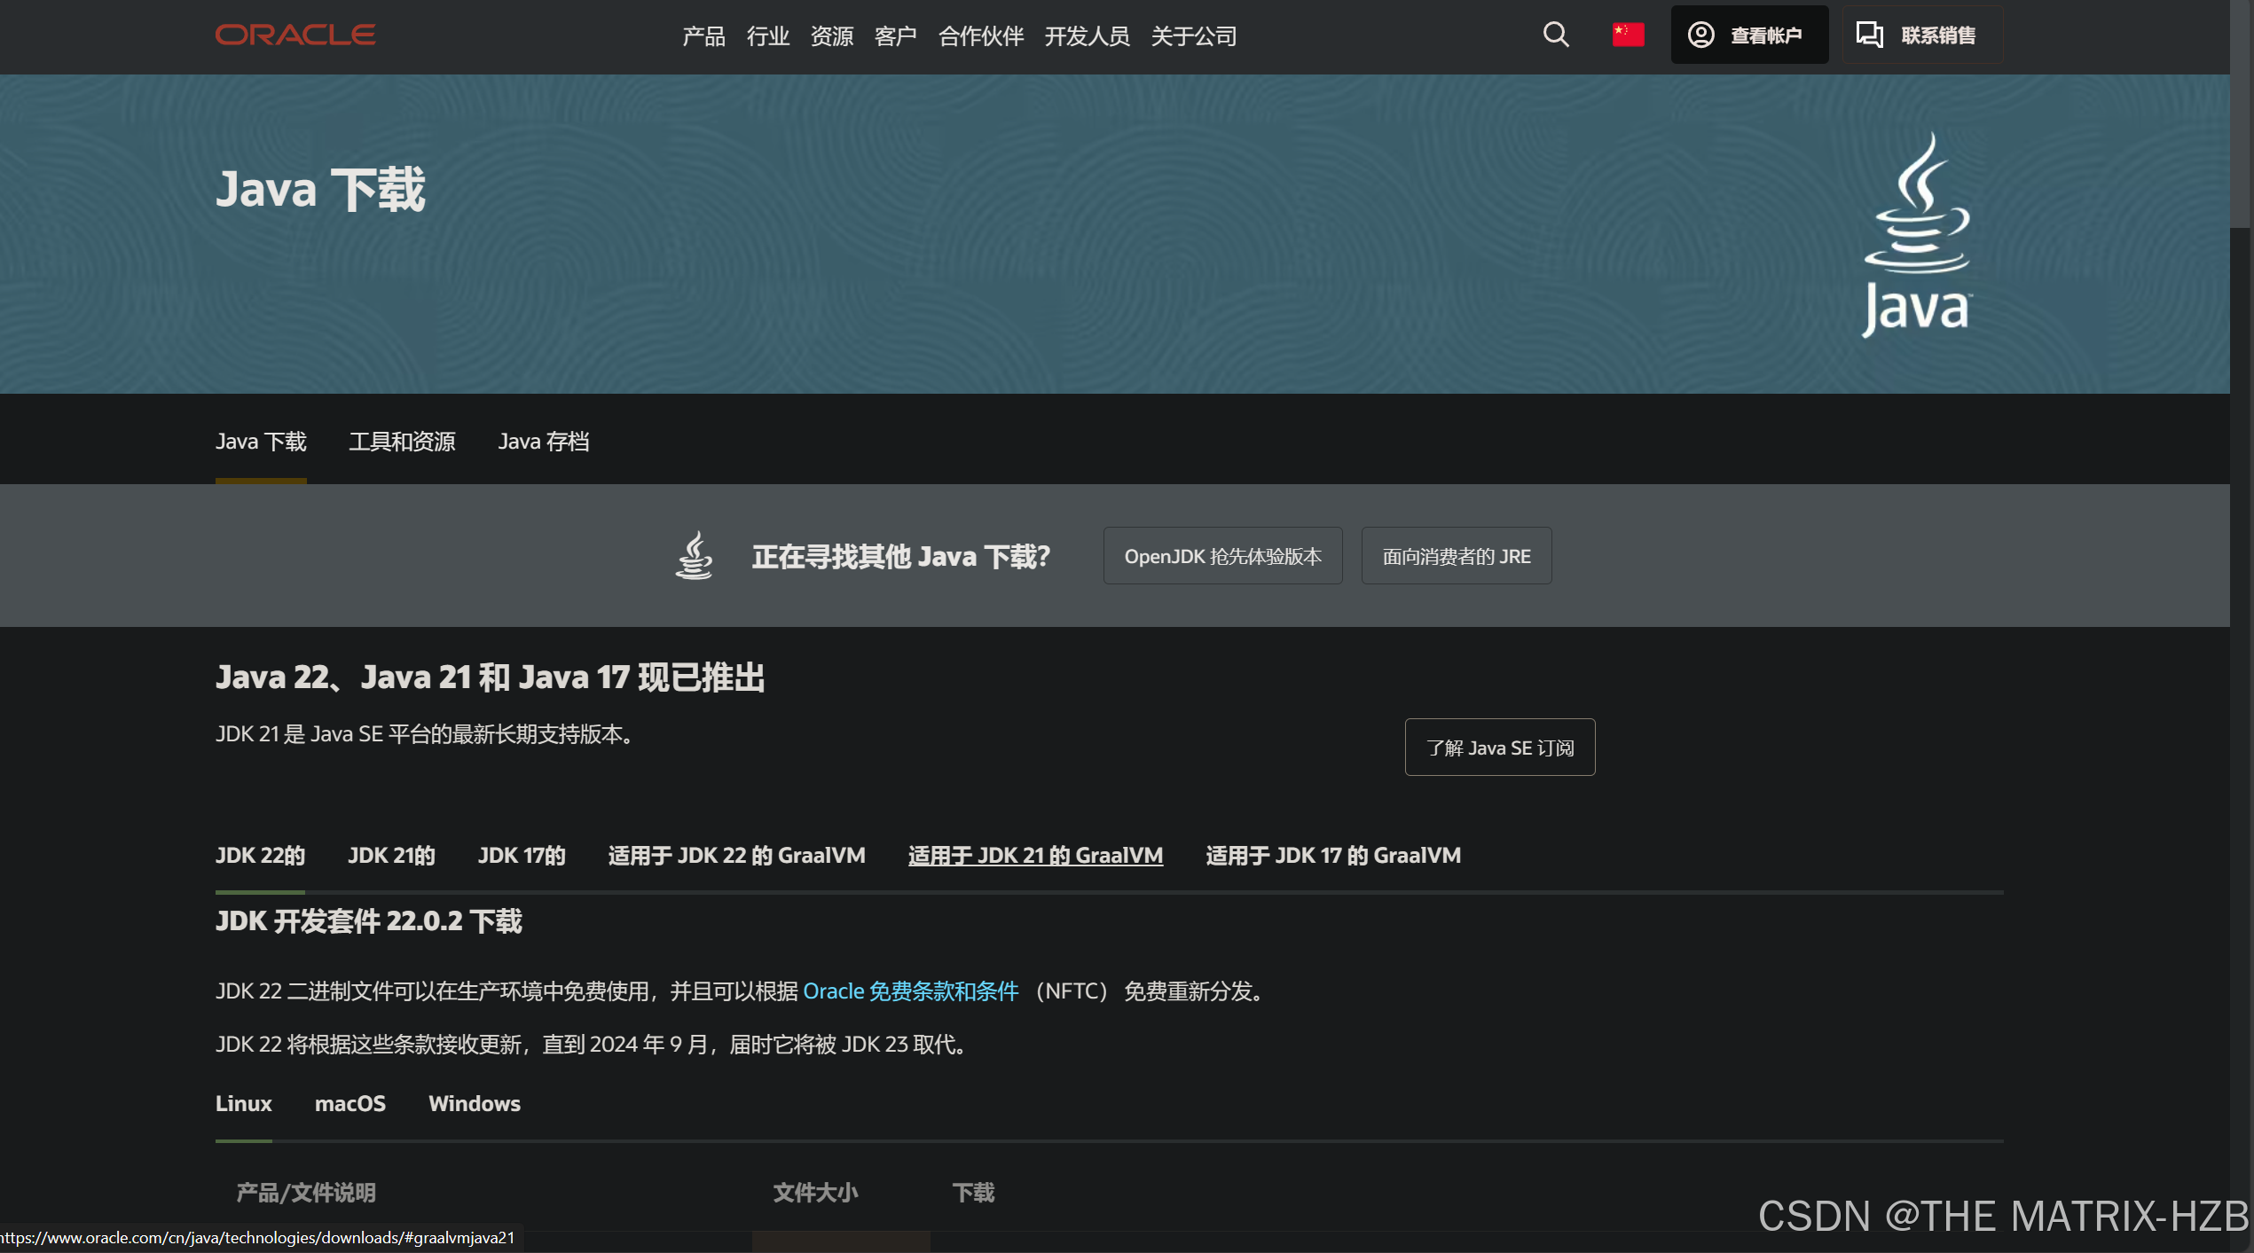Open the 产品 menu
Screen dimensions: 2254x1253
pyautogui.click(x=703, y=36)
